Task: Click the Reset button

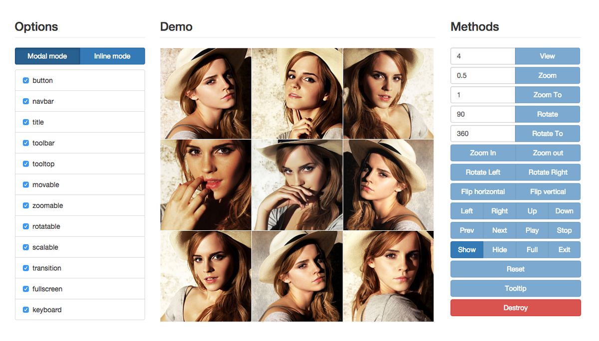Action: [516, 269]
